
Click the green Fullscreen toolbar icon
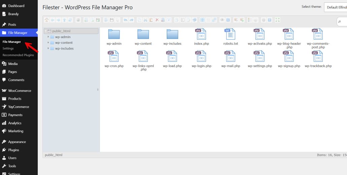coord(278,20)
